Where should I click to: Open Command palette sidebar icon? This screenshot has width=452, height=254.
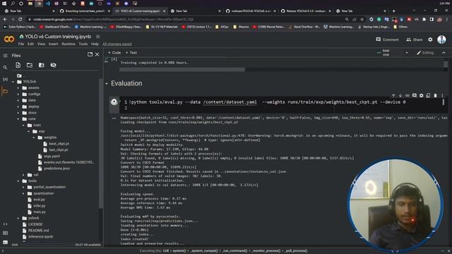(x=5, y=233)
